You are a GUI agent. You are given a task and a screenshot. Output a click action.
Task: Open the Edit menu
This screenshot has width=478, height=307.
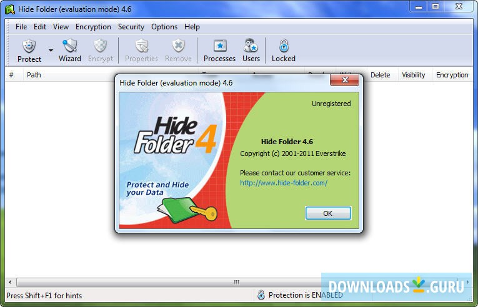[40, 27]
